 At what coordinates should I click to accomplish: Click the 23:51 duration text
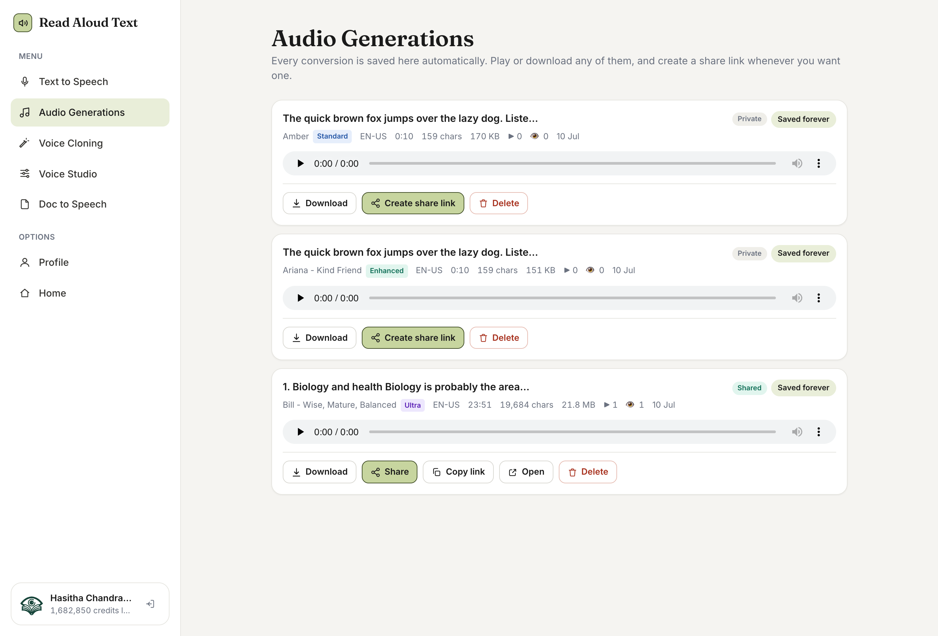(x=479, y=405)
